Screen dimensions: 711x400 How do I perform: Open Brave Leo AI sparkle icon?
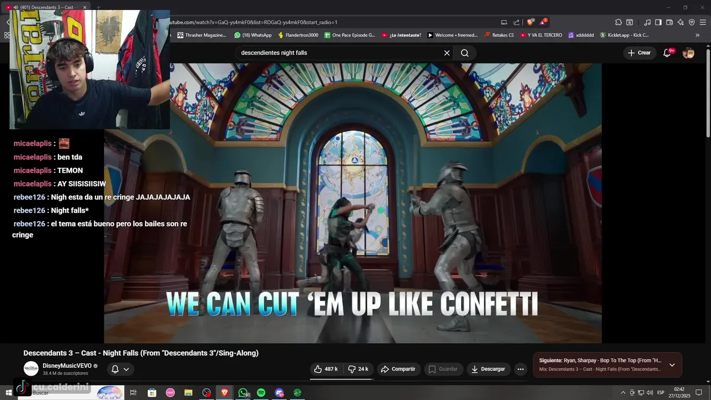tap(680, 22)
